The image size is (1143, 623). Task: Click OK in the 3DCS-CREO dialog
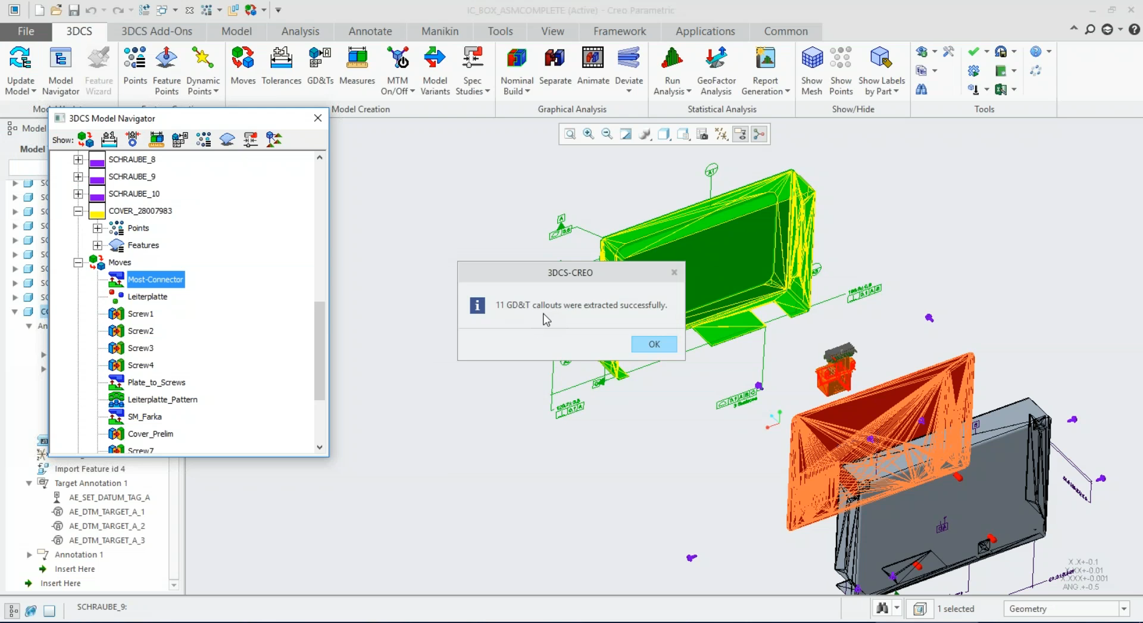point(654,344)
